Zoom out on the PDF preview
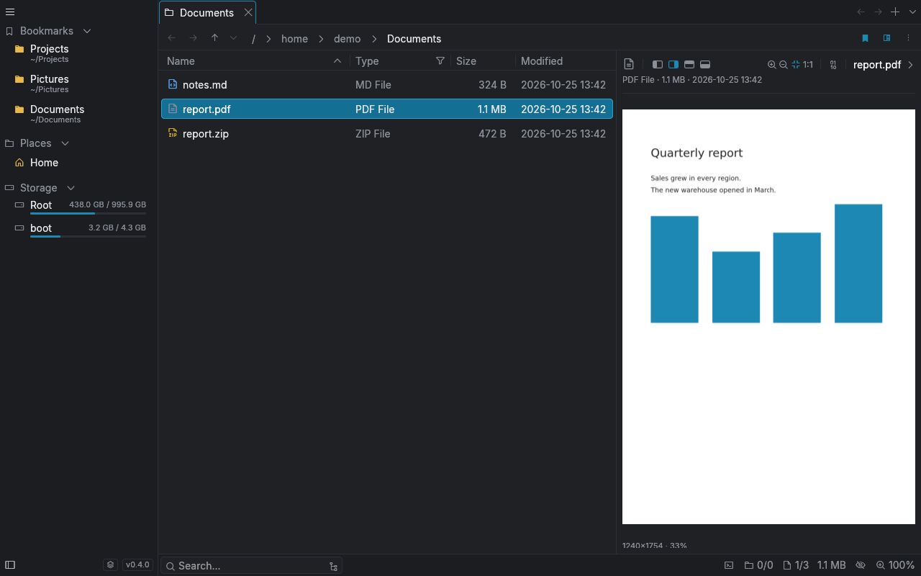Image resolution: width=921 pixels, height=576 pixels. click(x=784, y=64)
